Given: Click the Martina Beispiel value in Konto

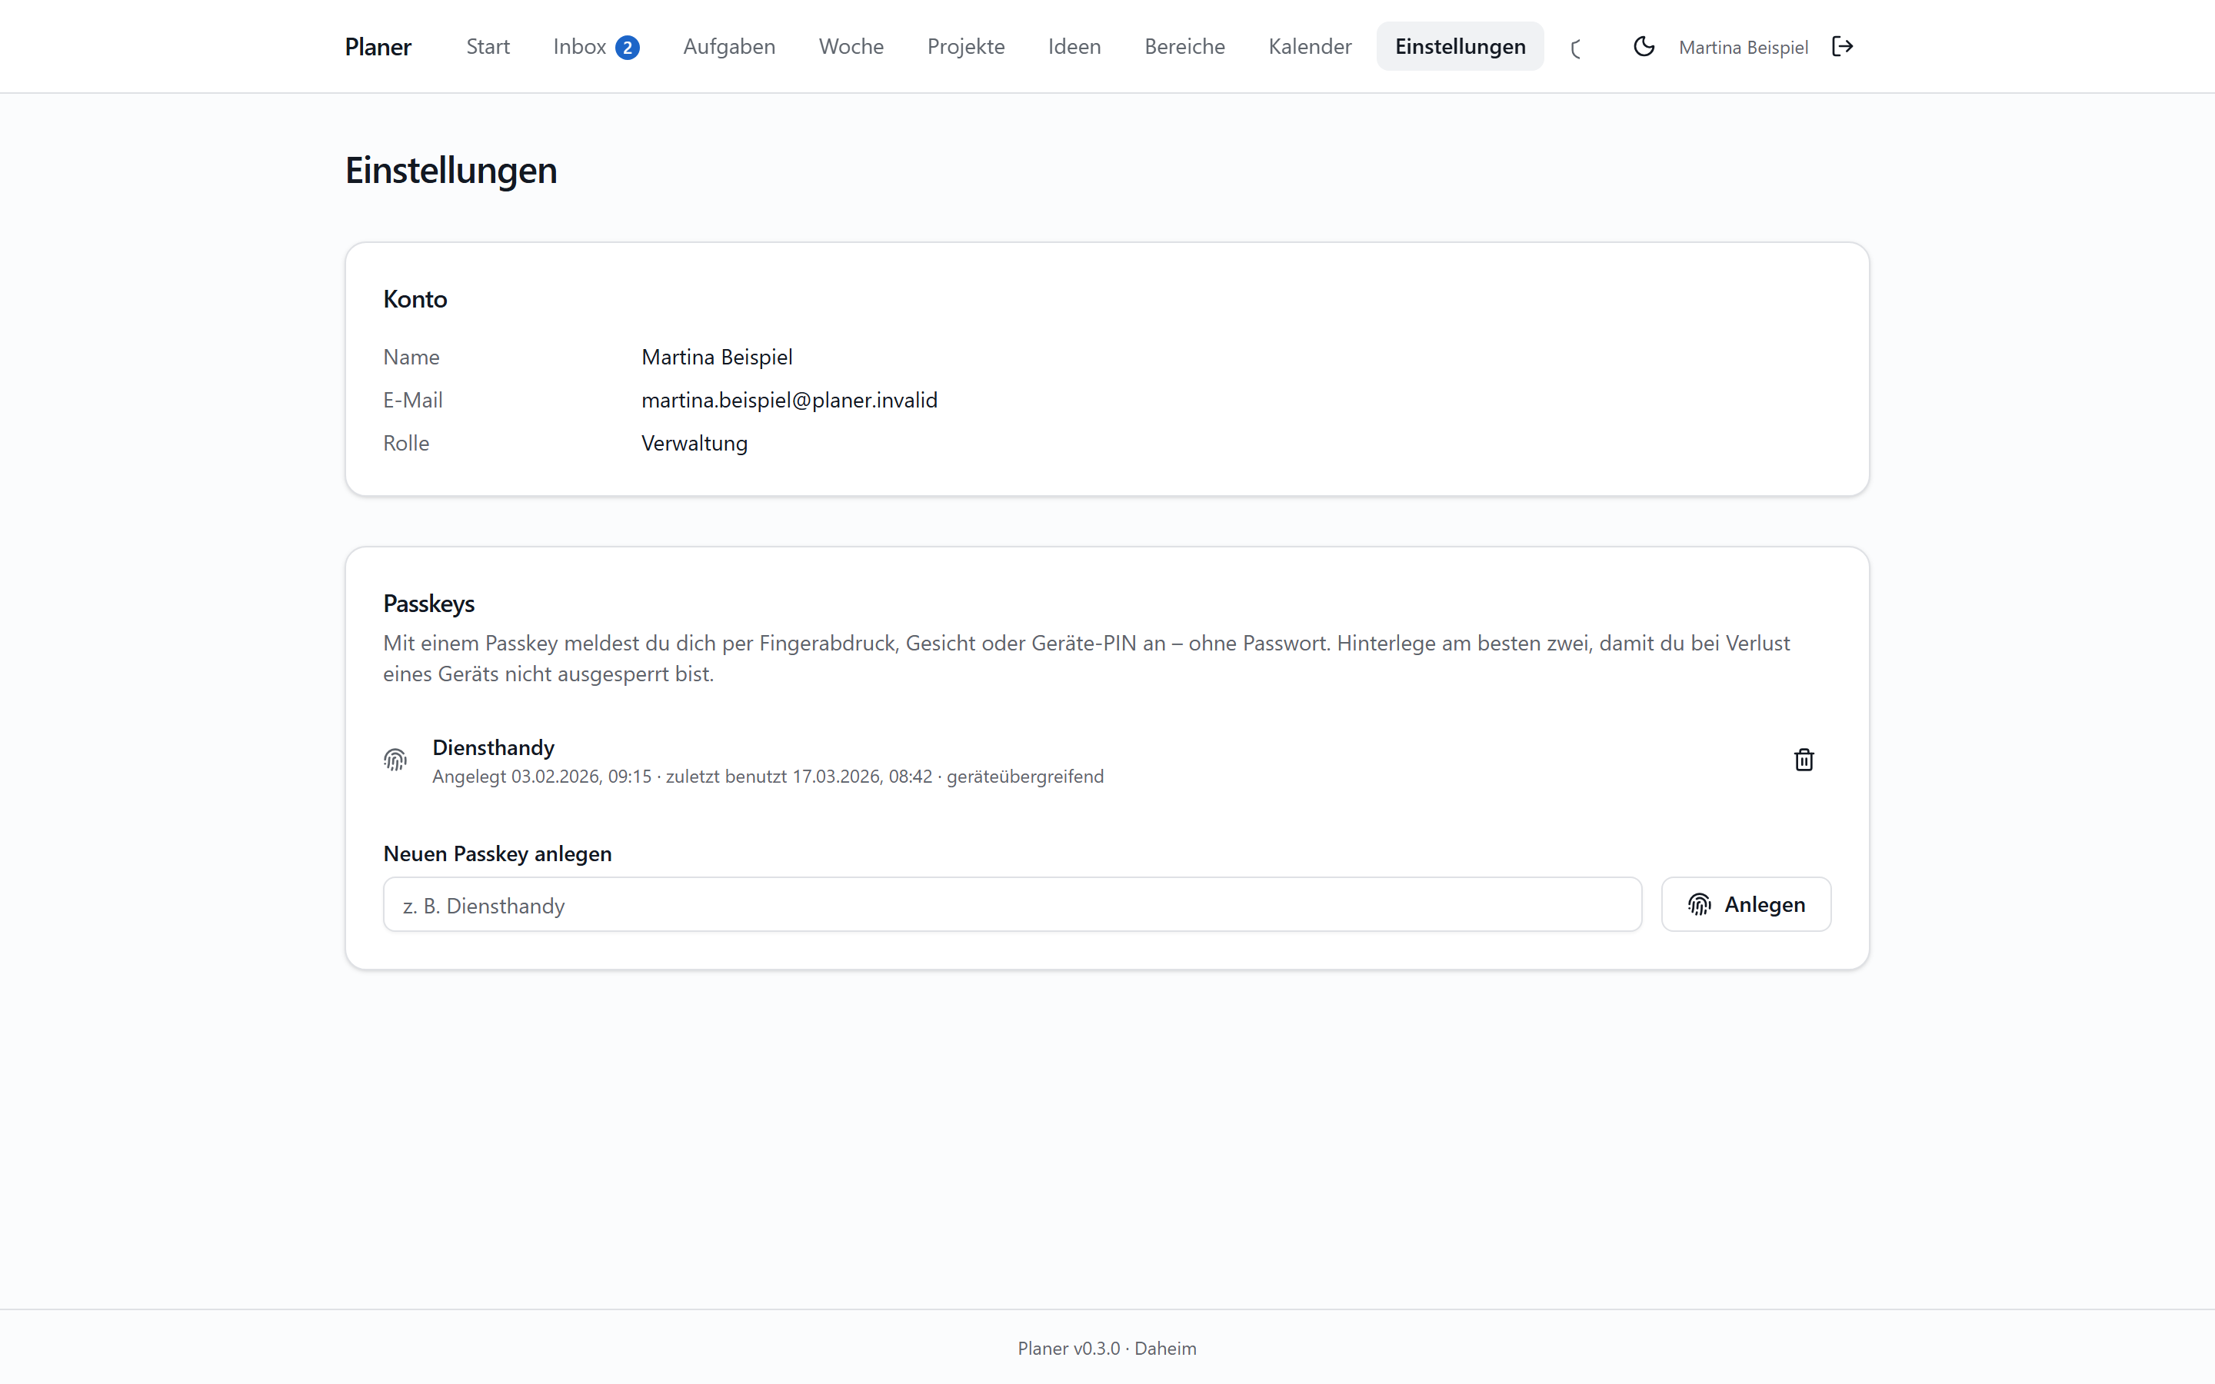Looking at the screenshot, I should [x=717, y=357].
